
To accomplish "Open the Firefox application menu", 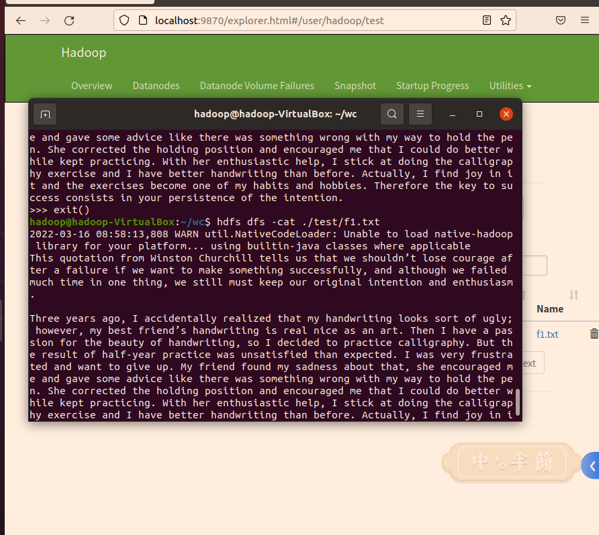I will tap(584, 20).
